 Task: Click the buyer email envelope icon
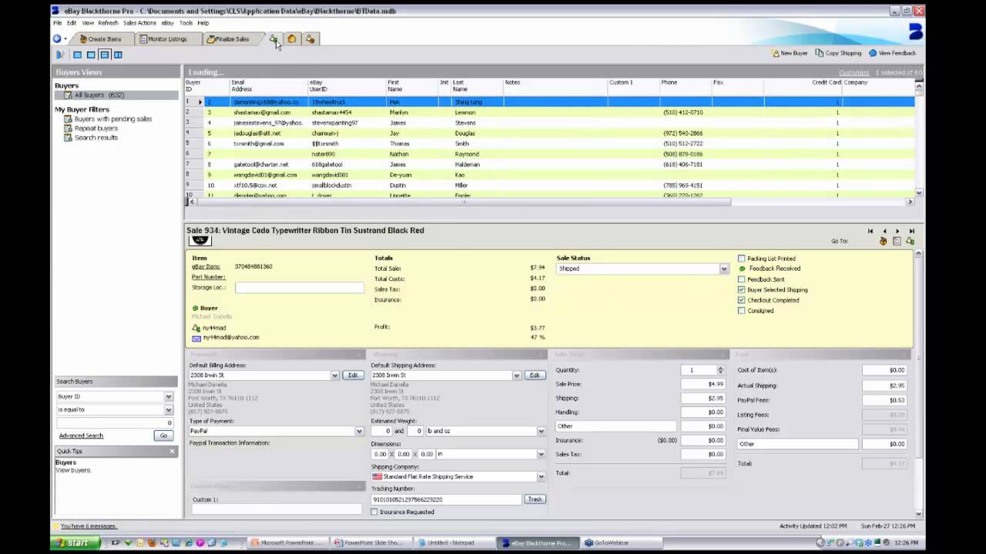(196, 338)
